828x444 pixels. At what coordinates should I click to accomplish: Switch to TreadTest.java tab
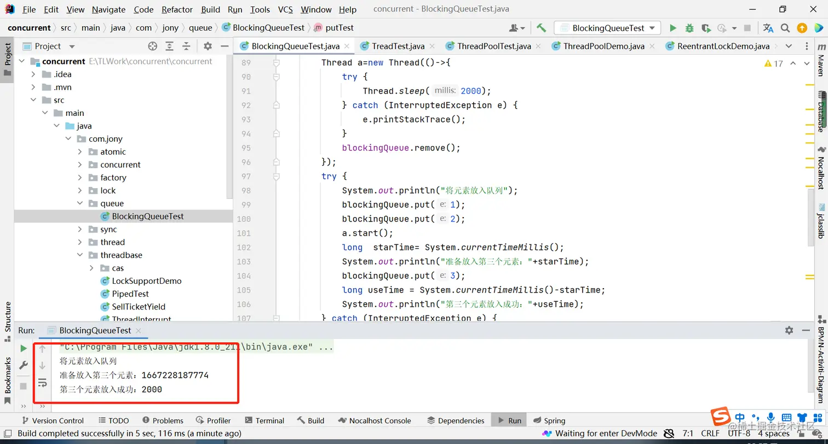tap(398, 46)
